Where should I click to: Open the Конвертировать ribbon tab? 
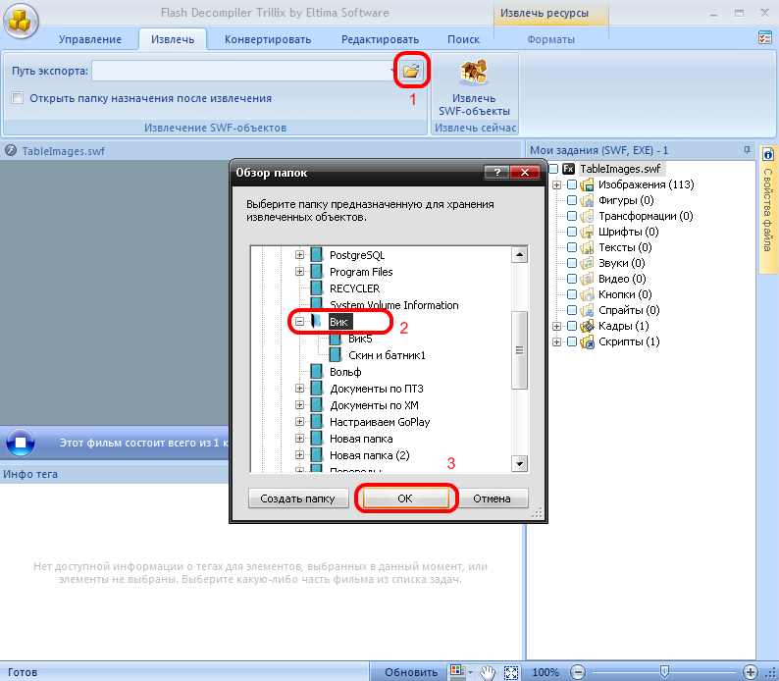pyautogui.click(x=268, y=39)
